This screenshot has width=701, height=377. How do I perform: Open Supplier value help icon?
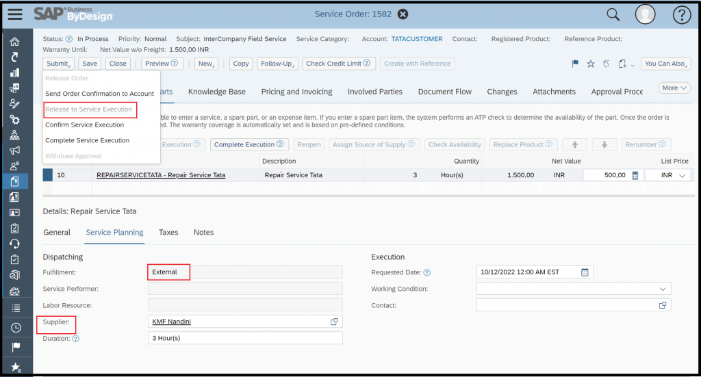(x=334, y=322)
